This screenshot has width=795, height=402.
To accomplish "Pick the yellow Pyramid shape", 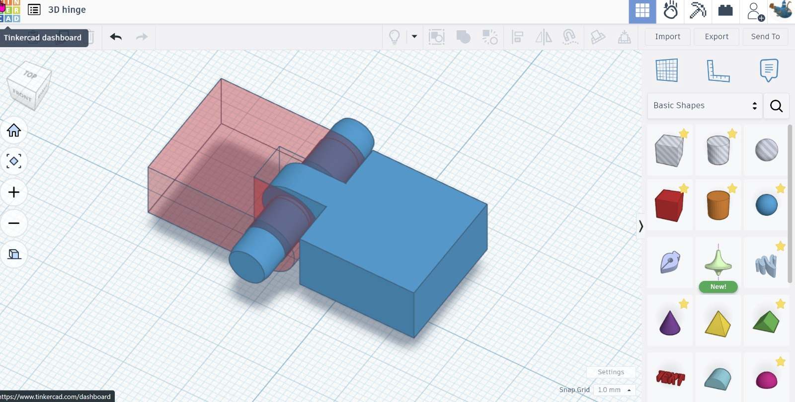I will point(718,324).
